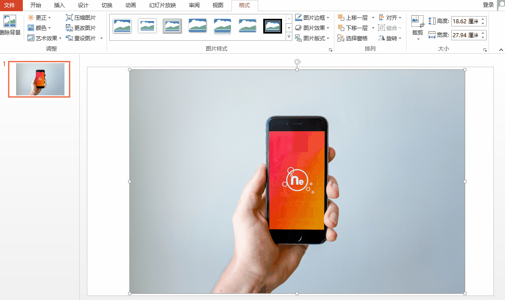Open the 图片样式 dialog launcher

tap(330, 50)
